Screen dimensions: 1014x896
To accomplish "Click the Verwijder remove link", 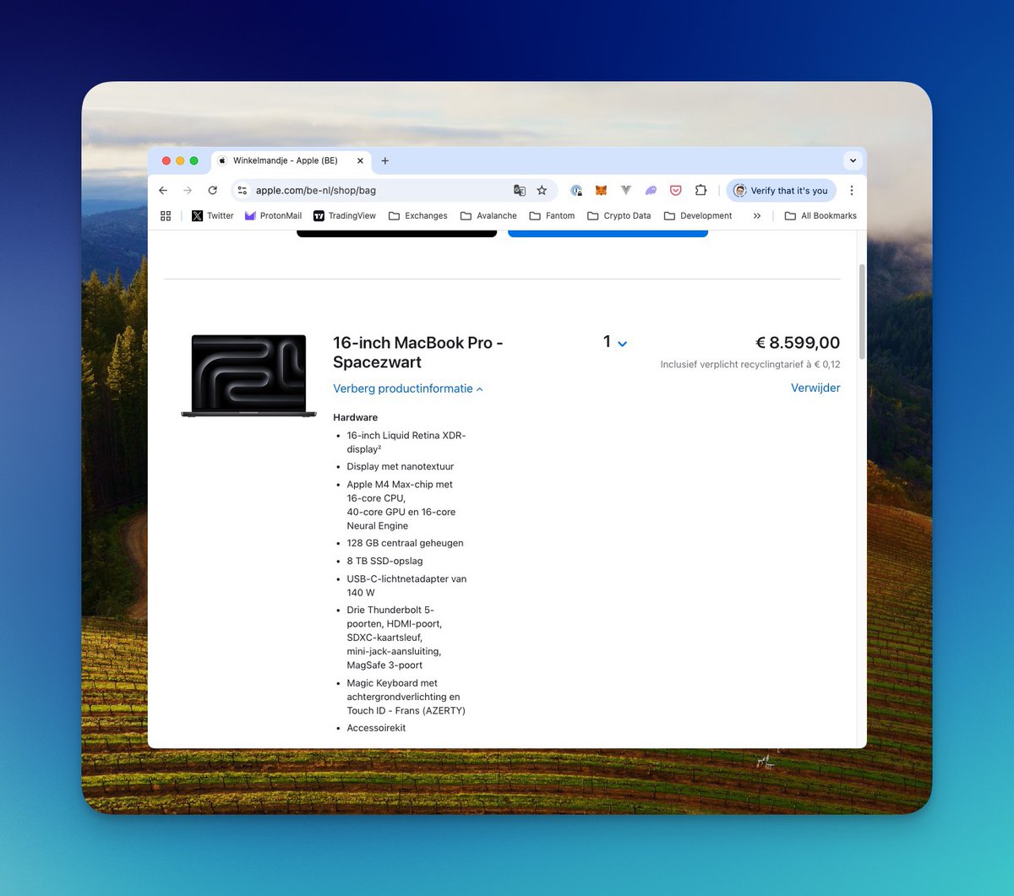I will 815,388.
